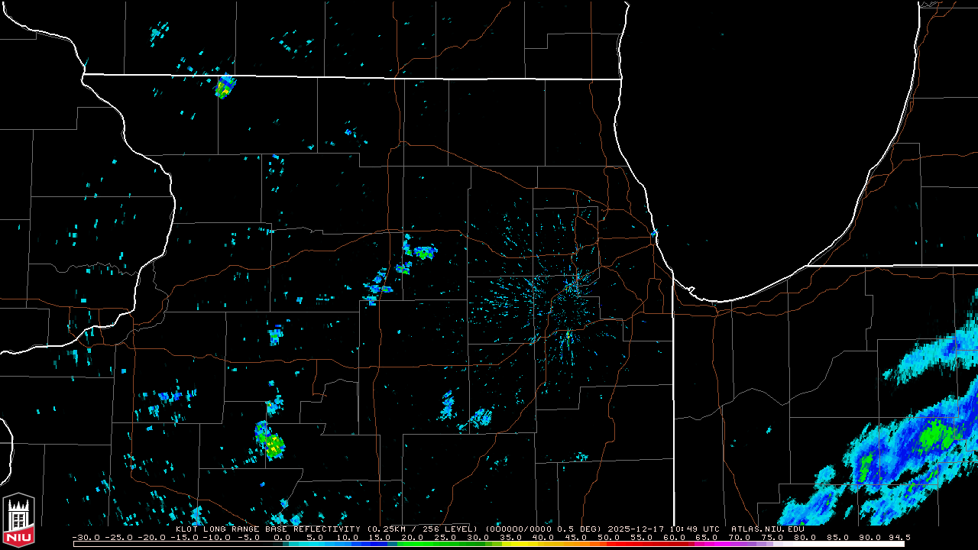Viewport: 978px width, 550px height.
Task: Click the (0.25KM / 256 LEVEL) resolution text
Action: click(422, 529)
